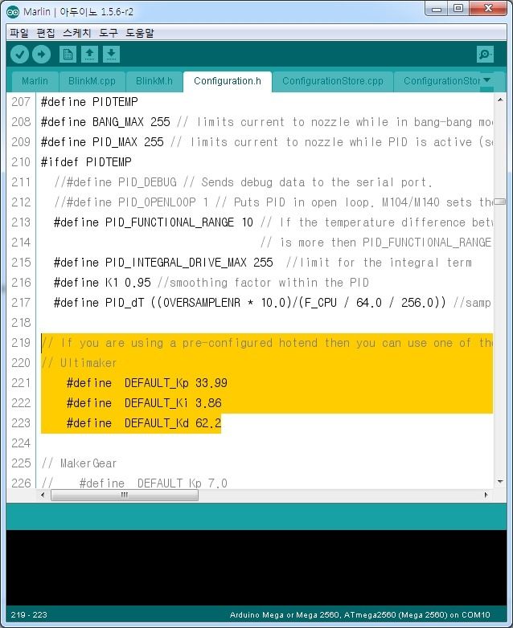
Task: Switch to the ConfigurationStore.cpp tab
Action: click(333, 81)
